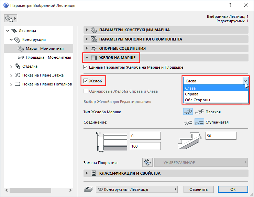Click the КЛАССИФИКАЦИЯ И СВОЙСТВА panel icon
This screenshot has width=254, height=197.
(x=93, y=173)
